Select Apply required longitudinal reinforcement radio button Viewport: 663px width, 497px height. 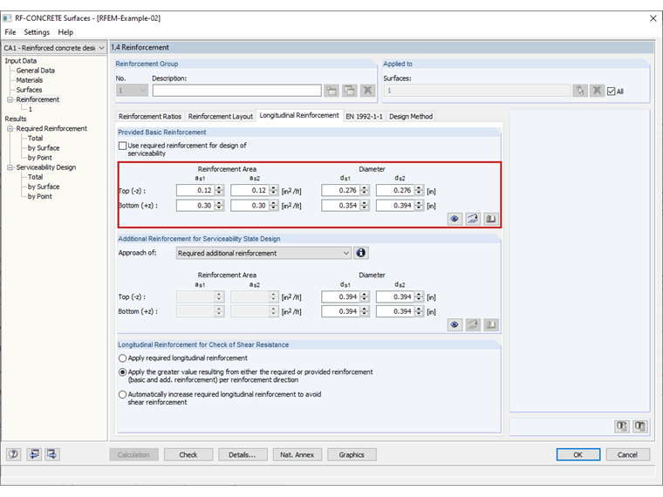[123, 358]
